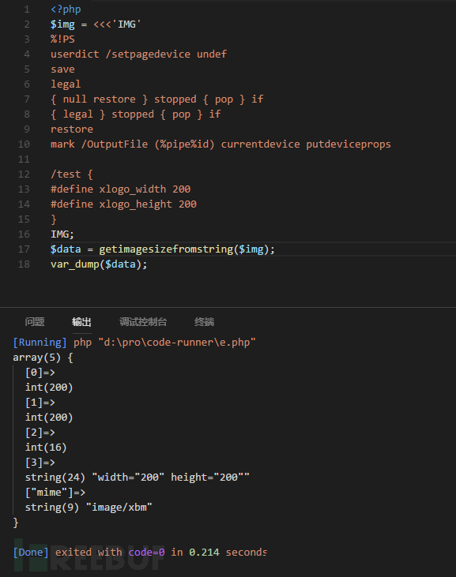
Task: Click line number 10 in the gutter
Action: [24, 144]
